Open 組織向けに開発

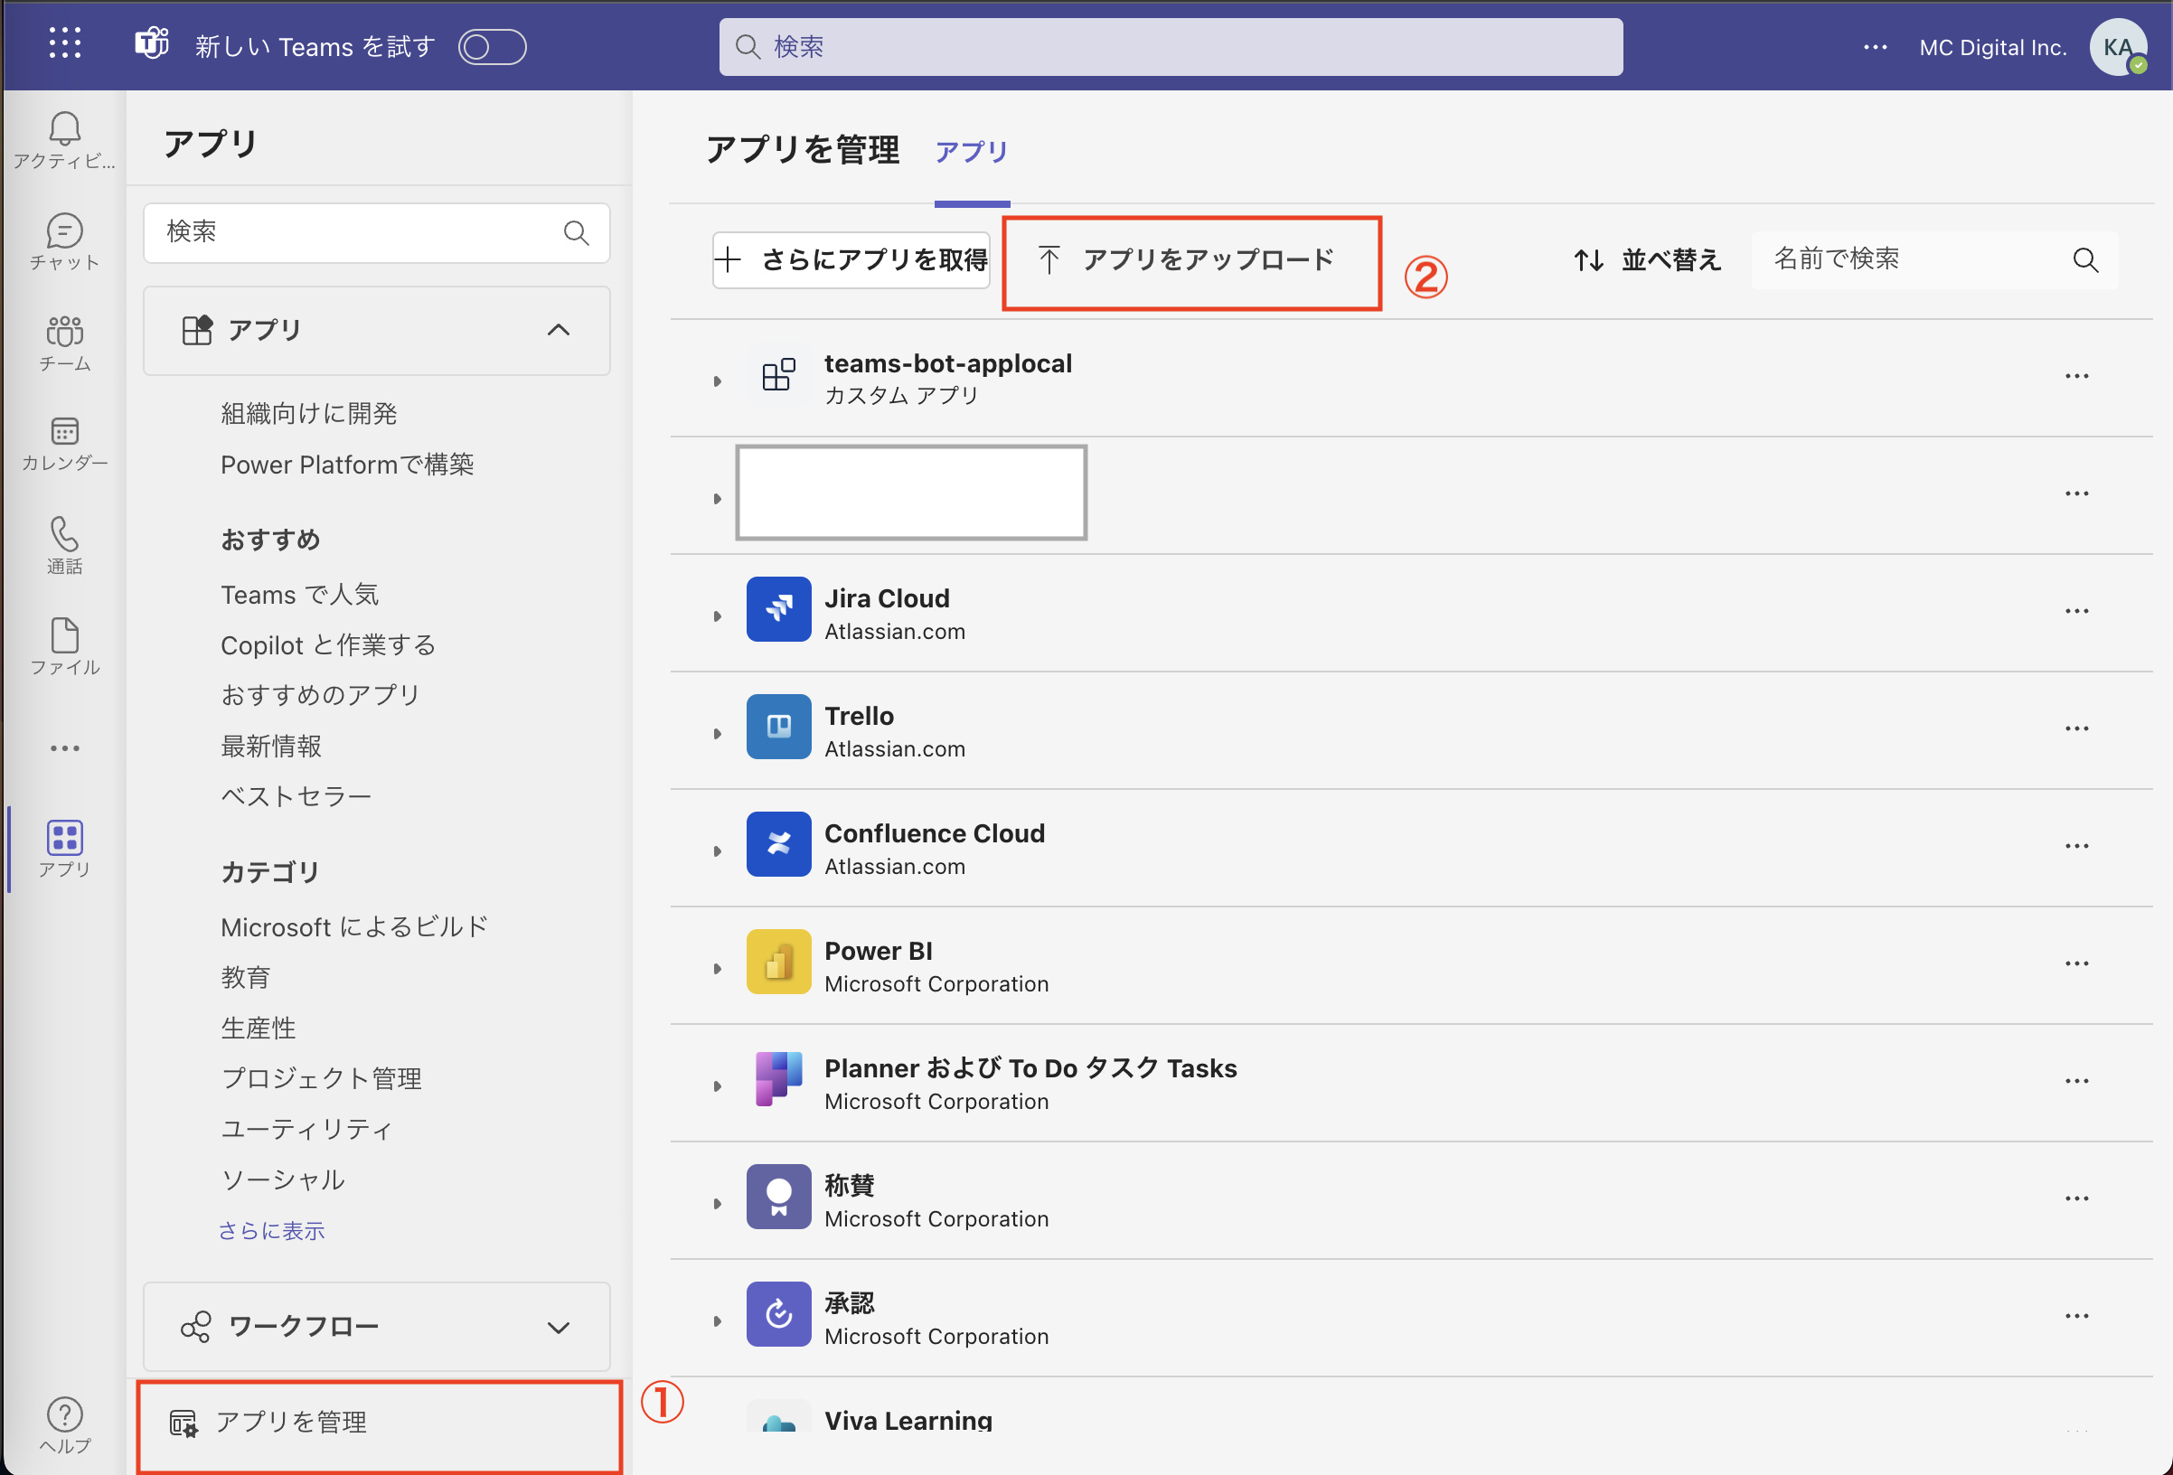coord(308,413)
